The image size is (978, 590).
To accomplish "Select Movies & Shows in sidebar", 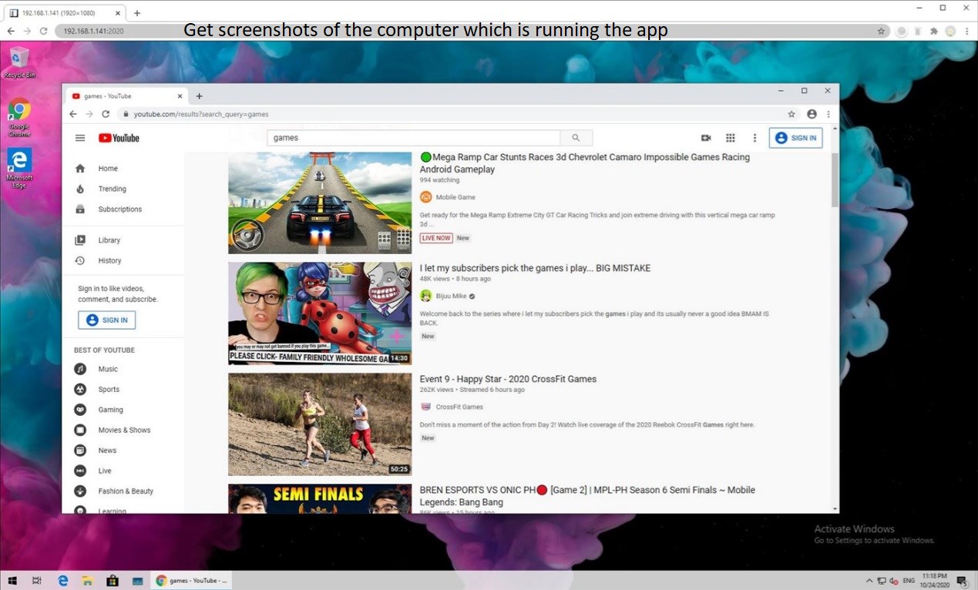I will tap(124, 430).
